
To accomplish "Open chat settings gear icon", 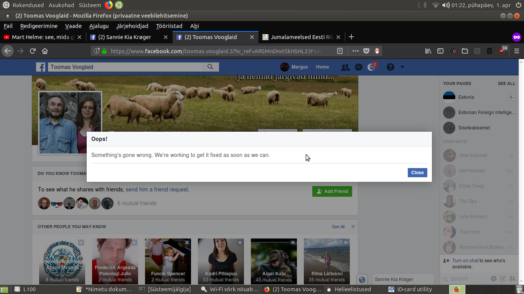I will pos(494,279).
